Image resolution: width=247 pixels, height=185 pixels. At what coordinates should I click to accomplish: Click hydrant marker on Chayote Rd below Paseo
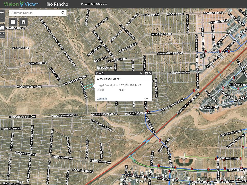[160, 140]
